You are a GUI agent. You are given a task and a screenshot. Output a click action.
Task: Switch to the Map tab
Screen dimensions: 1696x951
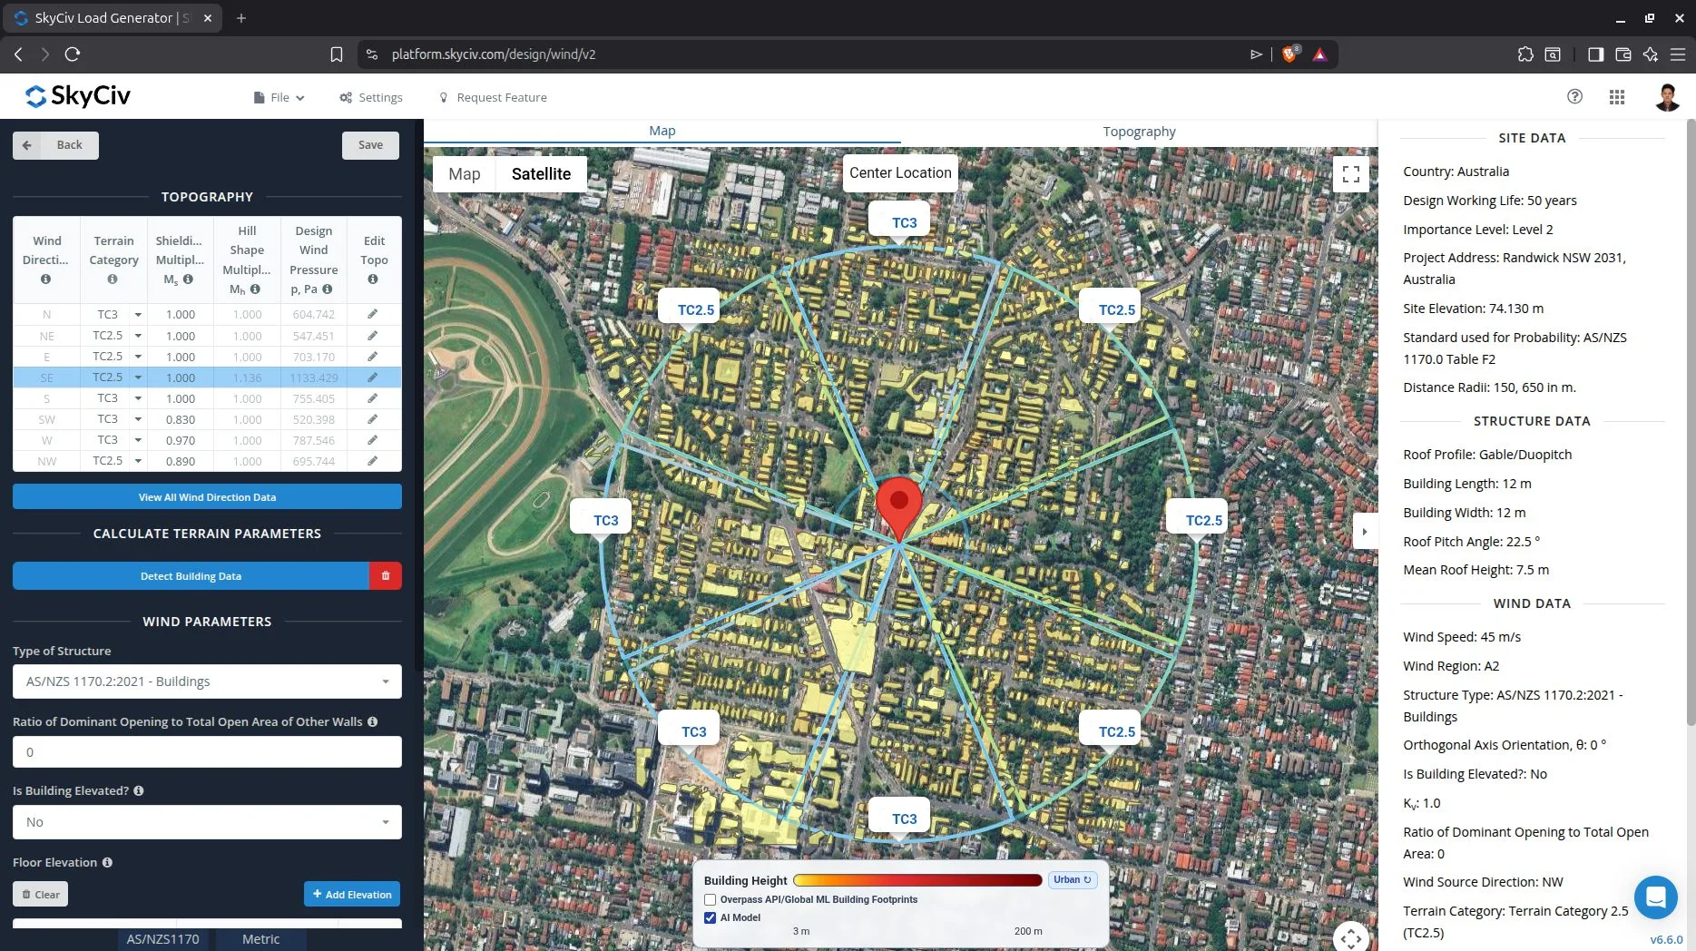(x=662, y=131)
